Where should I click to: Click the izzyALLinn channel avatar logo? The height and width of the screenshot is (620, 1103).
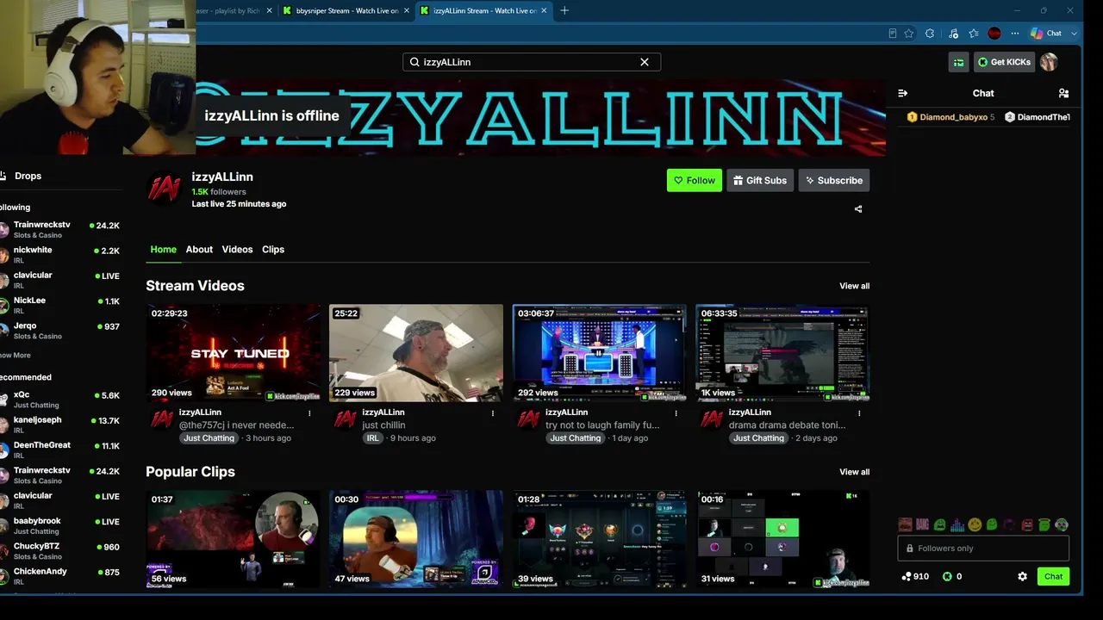165,189
